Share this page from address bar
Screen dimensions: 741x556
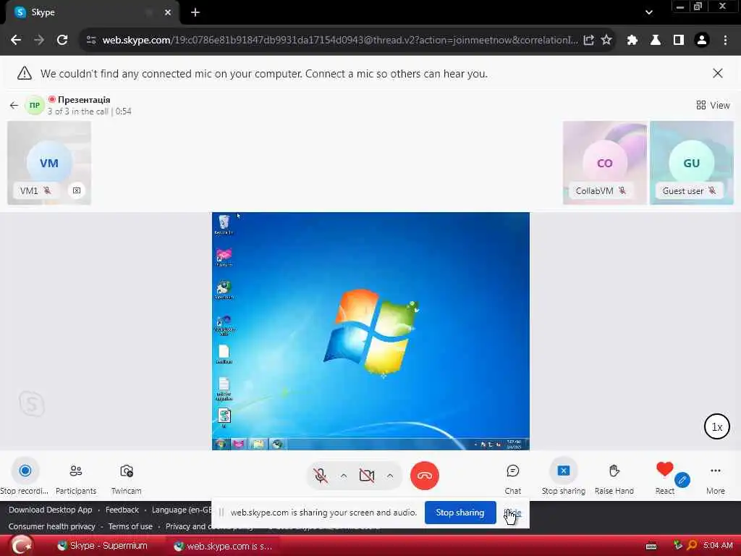(x=588, y=41)
